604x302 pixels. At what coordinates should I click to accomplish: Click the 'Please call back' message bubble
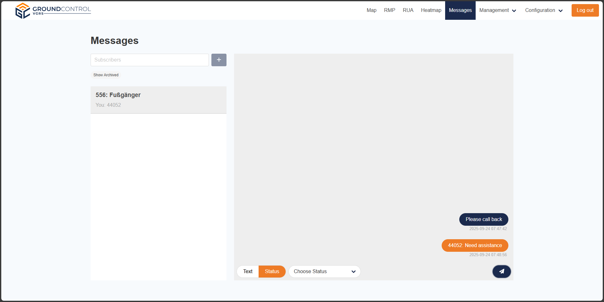[x=484, y=219]
